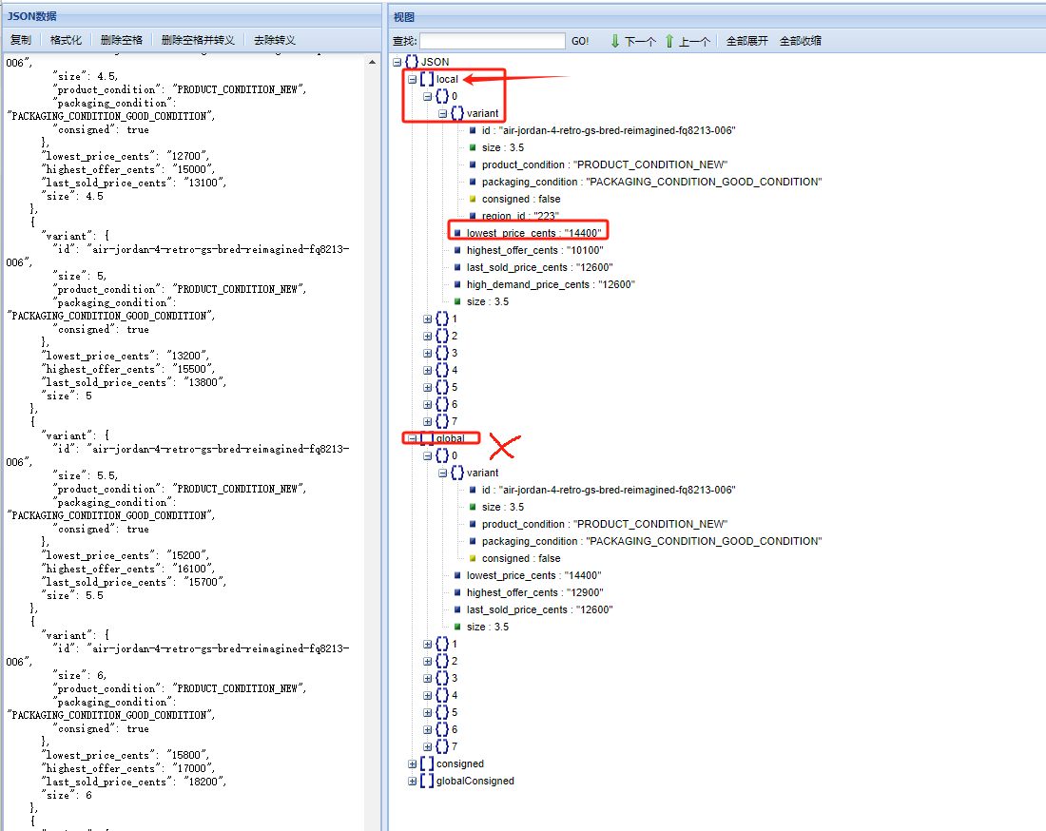Click into the 查找 search input field
Viewport: 1046px width, 831px height.
493,41
